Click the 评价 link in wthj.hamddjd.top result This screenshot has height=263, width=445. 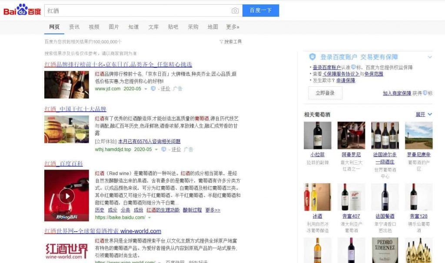[176, 149]
